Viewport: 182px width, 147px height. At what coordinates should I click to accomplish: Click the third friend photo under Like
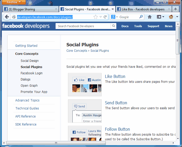[x=93, y=88]
